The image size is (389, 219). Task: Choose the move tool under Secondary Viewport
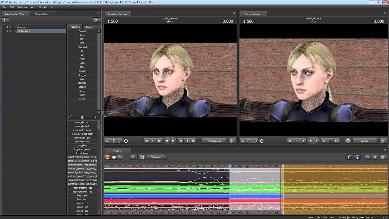(x=113, y=141)
